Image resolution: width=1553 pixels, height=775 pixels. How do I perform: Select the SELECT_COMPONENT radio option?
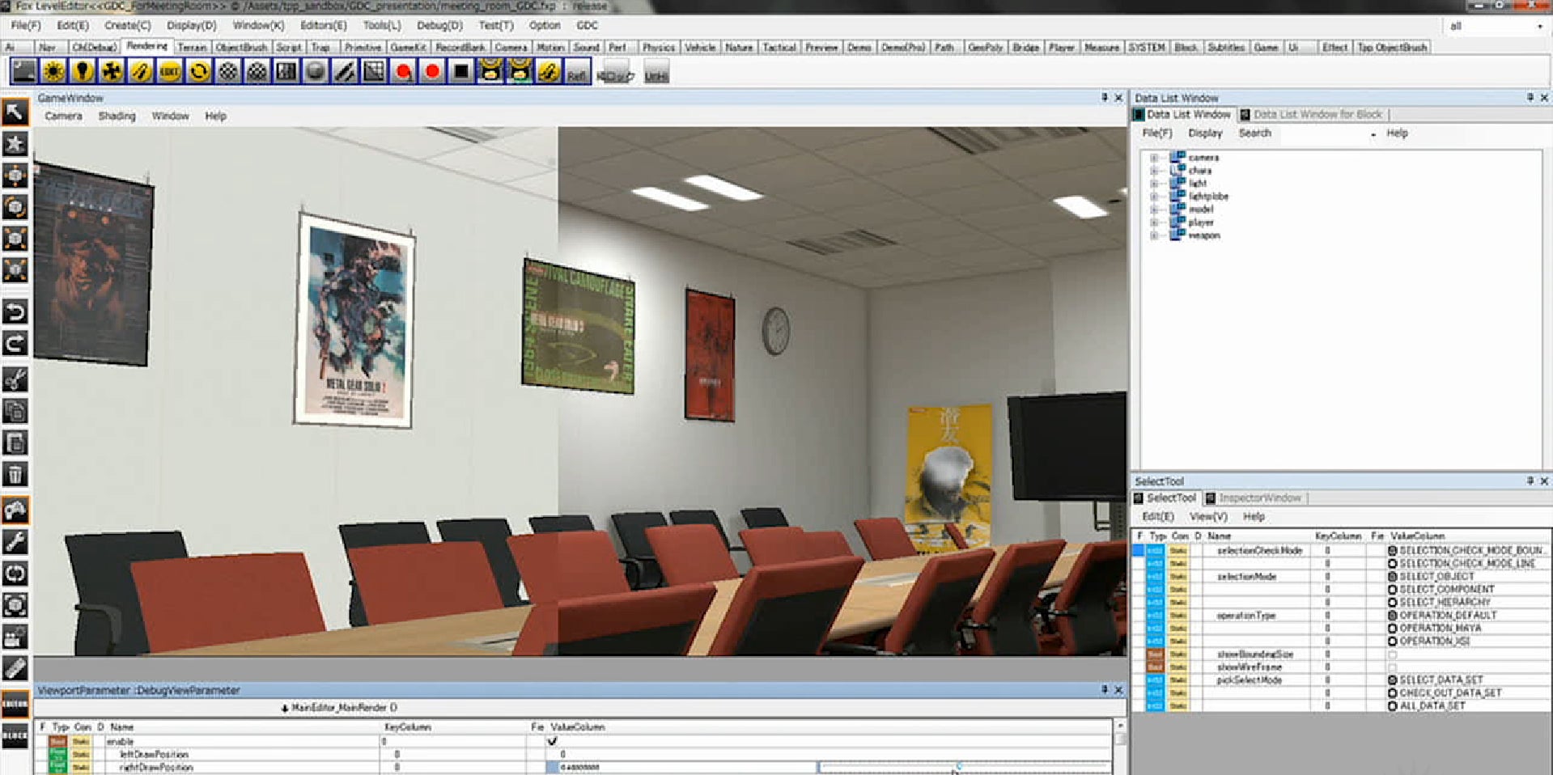pyautogui.click(x=1393, y=590)
